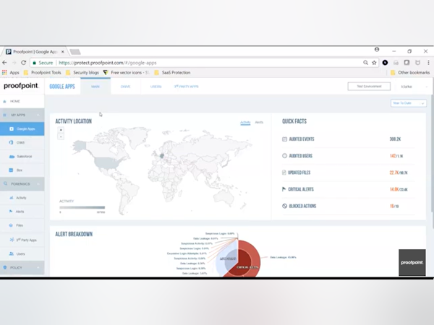Click the Audited Events calendar icon
The width and height of the screenshot is (434, 325).
click(284, 139)
